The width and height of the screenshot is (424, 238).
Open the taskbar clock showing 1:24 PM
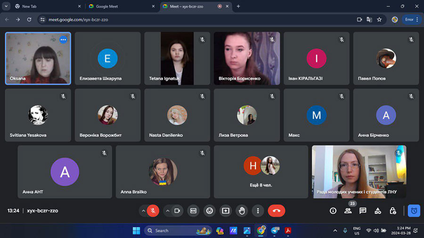(401, 231)
